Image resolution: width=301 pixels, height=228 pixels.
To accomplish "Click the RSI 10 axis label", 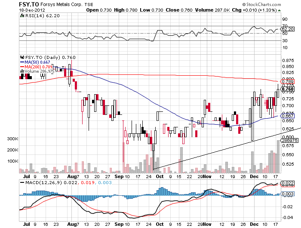I will (285, 47).
